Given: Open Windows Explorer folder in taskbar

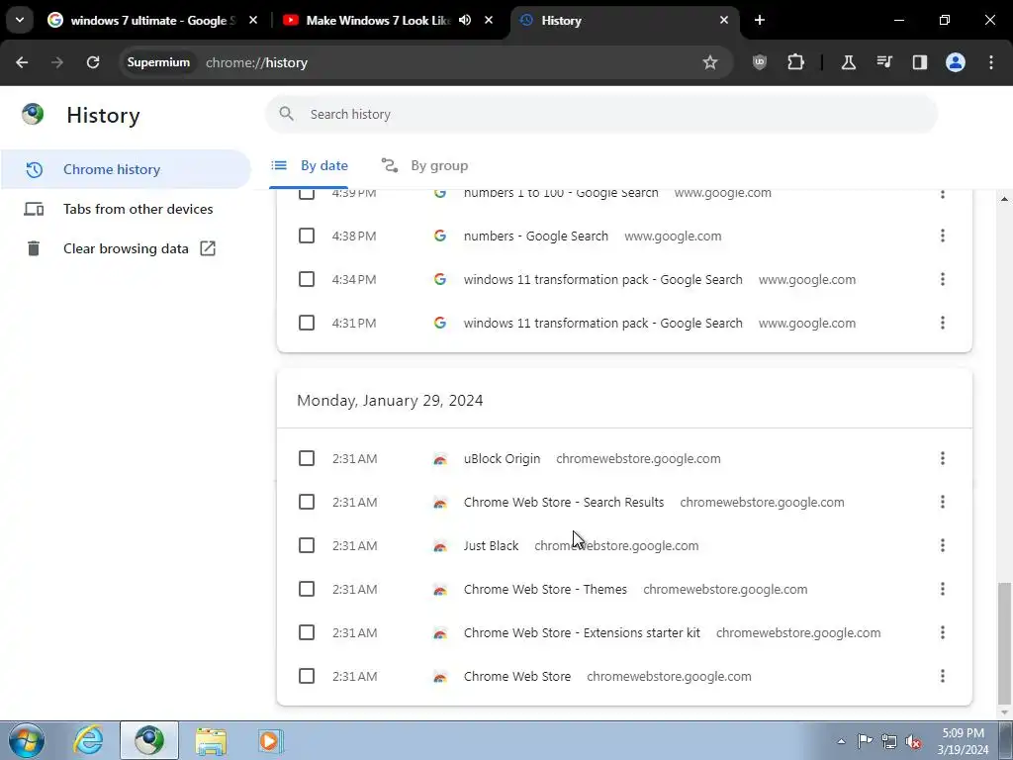Looking at the screenshot, I should pyautogui.click(x=211, y=740).
